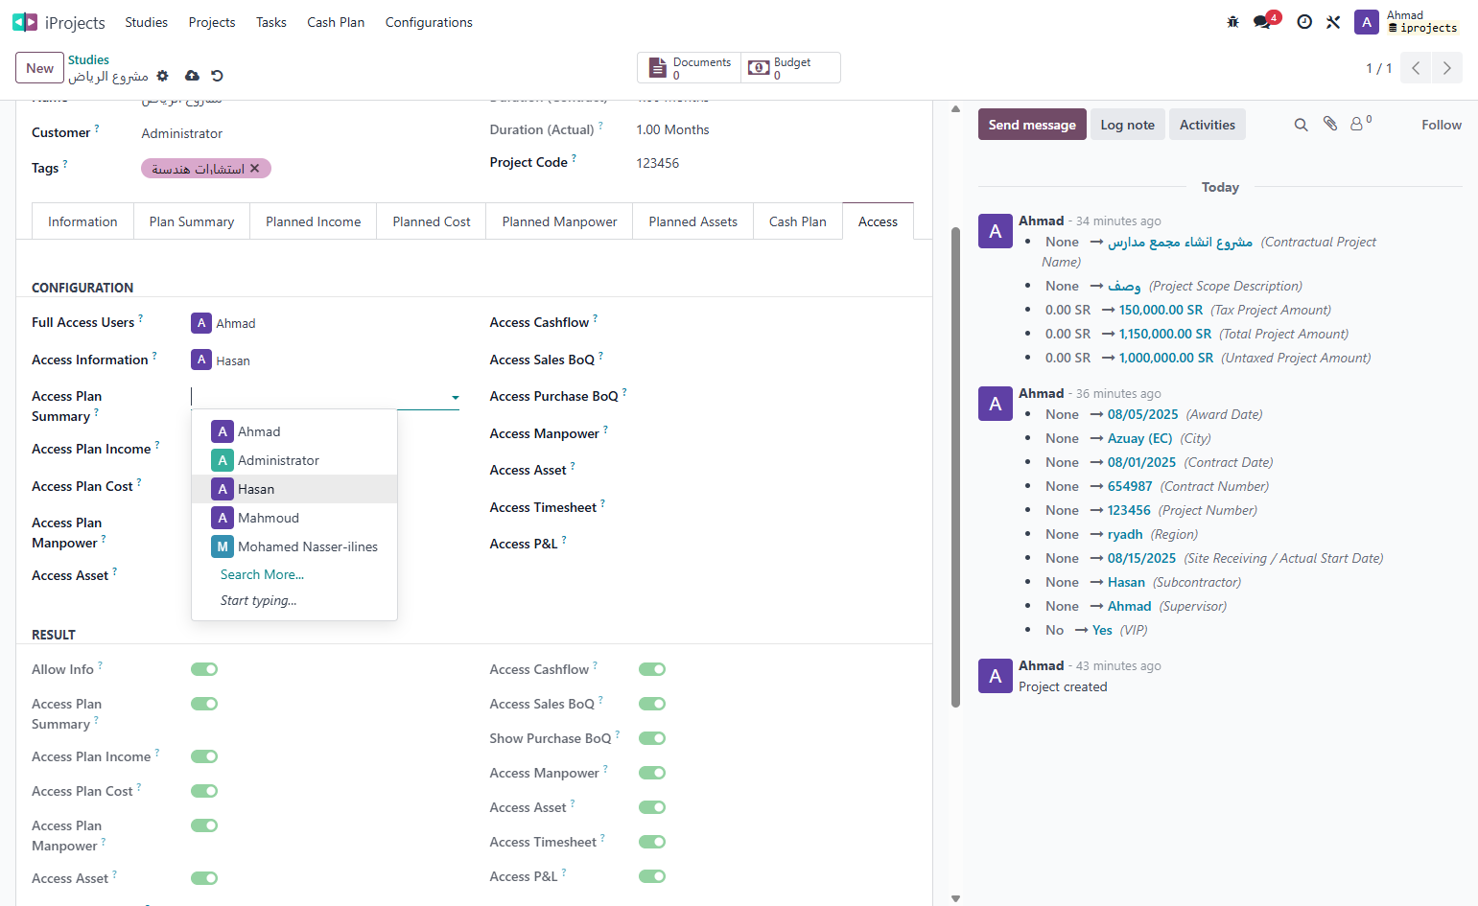Remove the pink tag with X icon
Image resolution: width=1478 pixels, height=906 pixels.
(255, 169)
